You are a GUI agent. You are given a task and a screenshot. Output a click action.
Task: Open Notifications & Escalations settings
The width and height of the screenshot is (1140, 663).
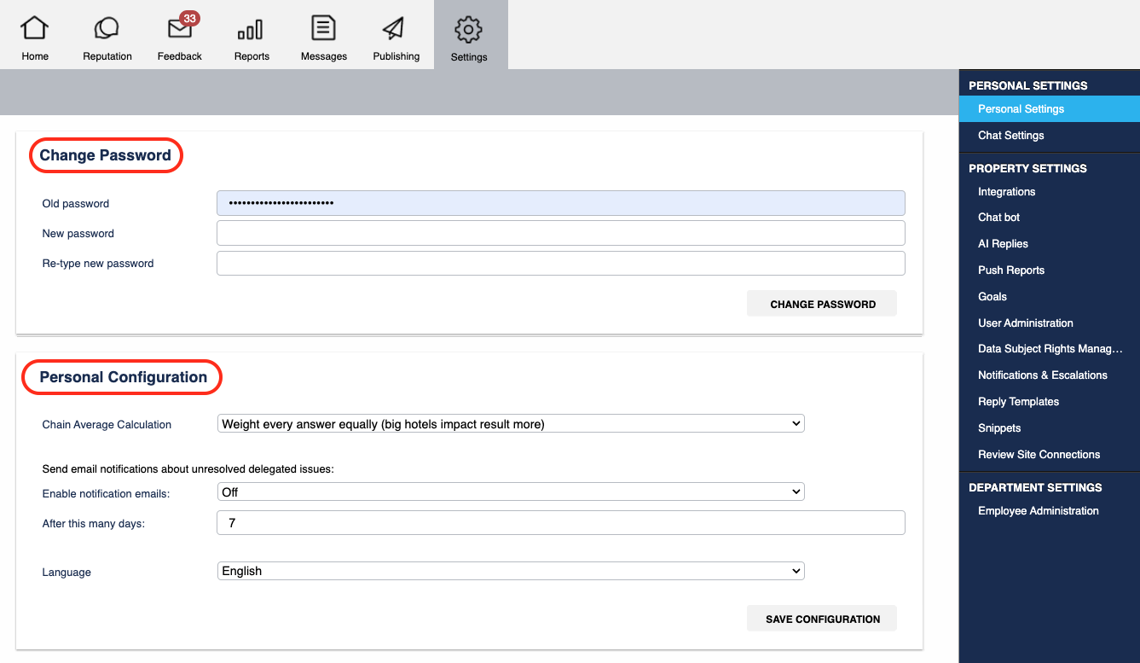[1042, 375]
